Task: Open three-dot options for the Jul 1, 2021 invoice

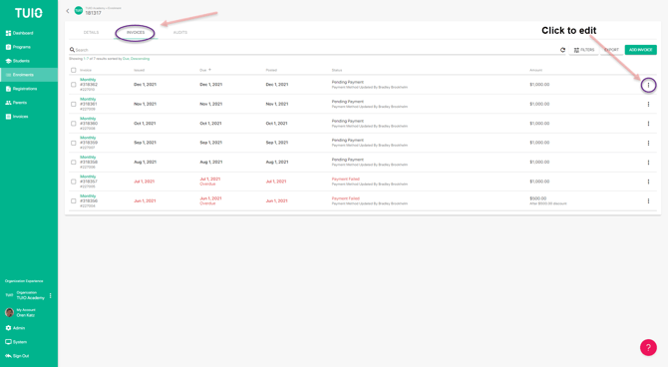Action: (x=648, y=182)
